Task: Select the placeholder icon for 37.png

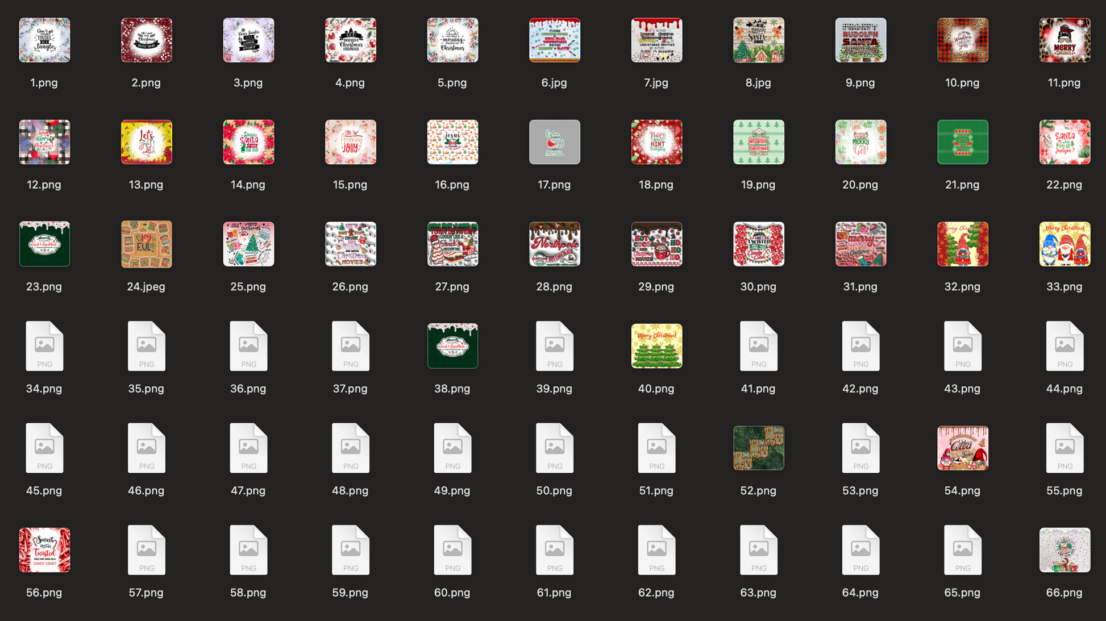Action: [x=350, y=346]
